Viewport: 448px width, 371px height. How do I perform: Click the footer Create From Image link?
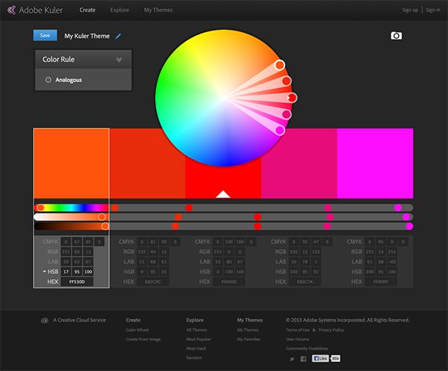pyautogui.click(x=143, y=340)
